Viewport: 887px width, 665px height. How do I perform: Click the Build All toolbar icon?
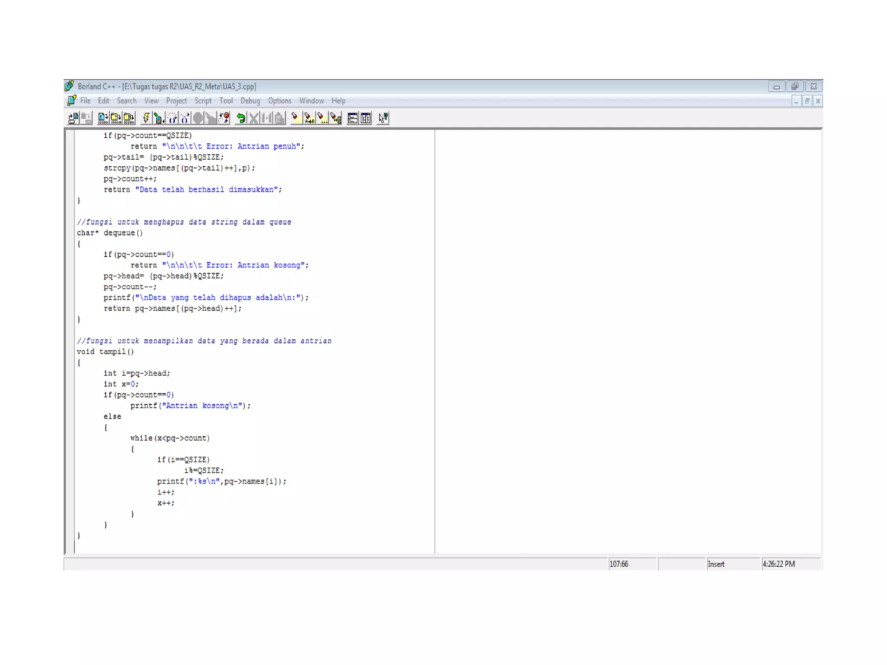tap(129, 118)
